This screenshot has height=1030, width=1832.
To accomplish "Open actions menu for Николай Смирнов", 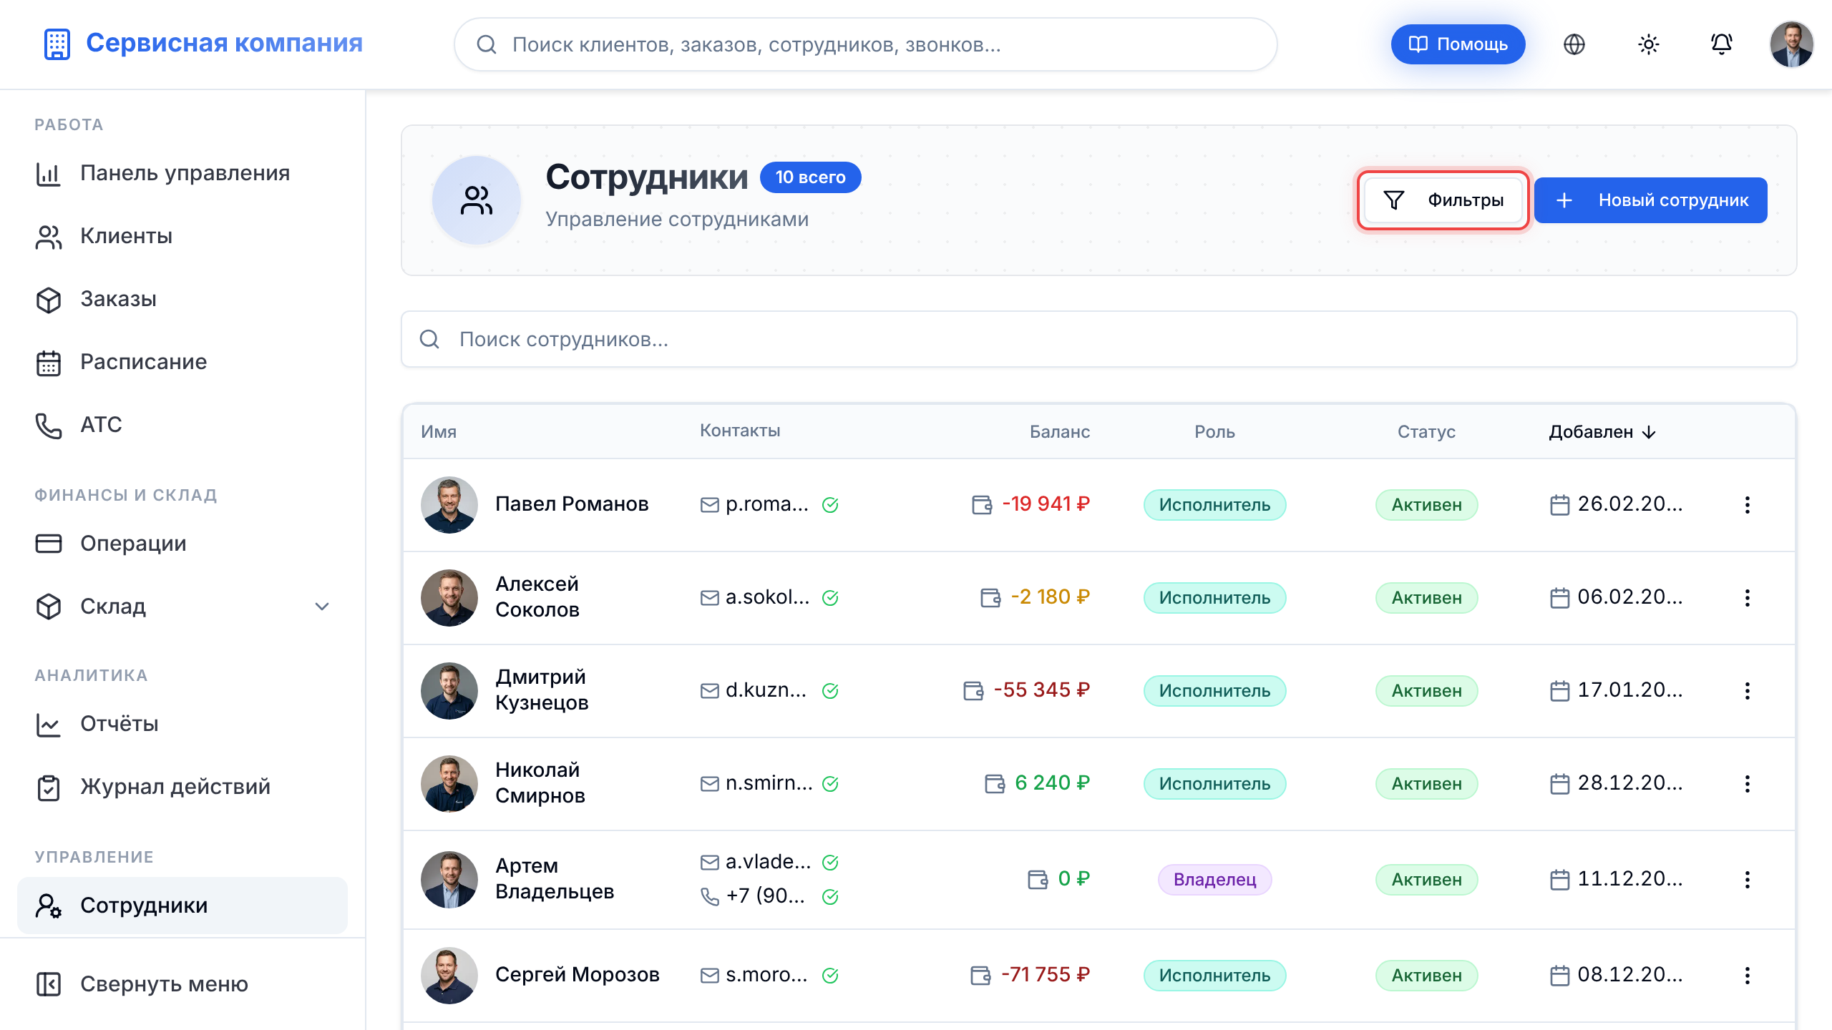I will pyautogui.click(x=1747, y=784).
